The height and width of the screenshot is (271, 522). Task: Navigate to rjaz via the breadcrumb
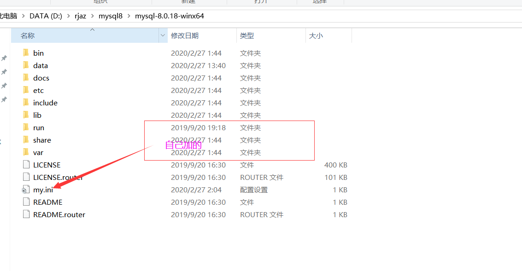pyautogui.click(x=80, y=16)
